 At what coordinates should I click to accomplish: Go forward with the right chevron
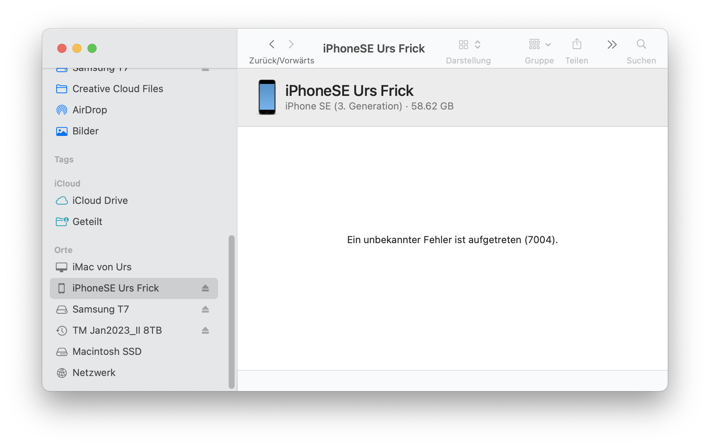click(x=291, y=44)
